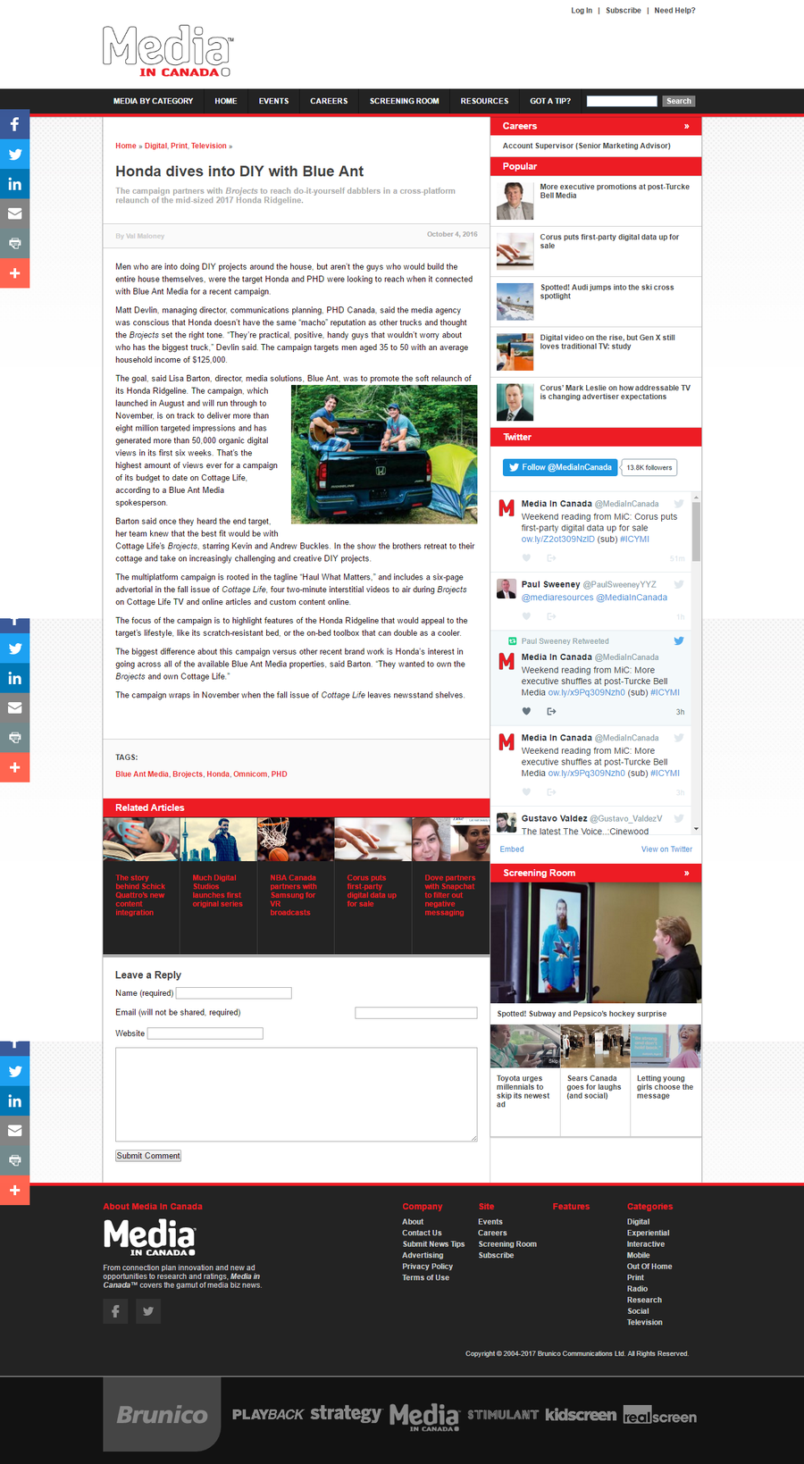Click the footer Facebook icon
This screenshot has width=804, height=1464.
click(115, 1311)
